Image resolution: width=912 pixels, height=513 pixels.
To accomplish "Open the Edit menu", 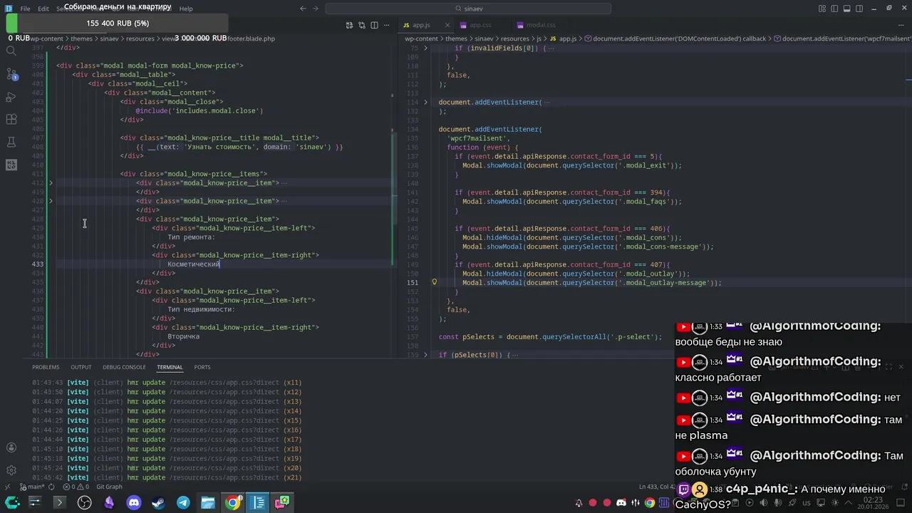I will pyautogui.click(x=43, y=9).
